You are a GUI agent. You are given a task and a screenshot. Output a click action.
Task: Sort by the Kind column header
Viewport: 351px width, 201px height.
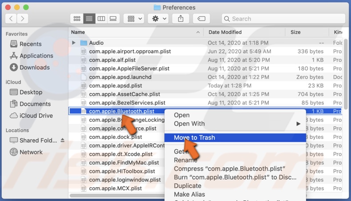pyautogui.click(x=338, y=32)
